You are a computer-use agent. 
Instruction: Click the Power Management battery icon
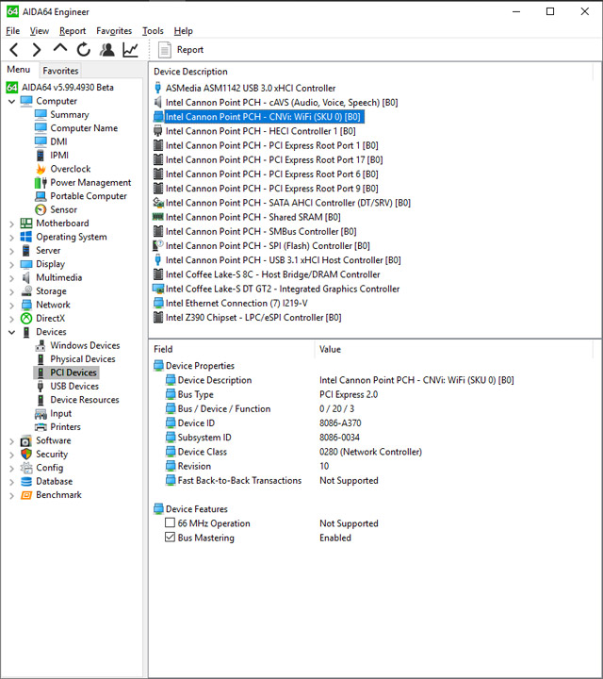coord(41,182)
